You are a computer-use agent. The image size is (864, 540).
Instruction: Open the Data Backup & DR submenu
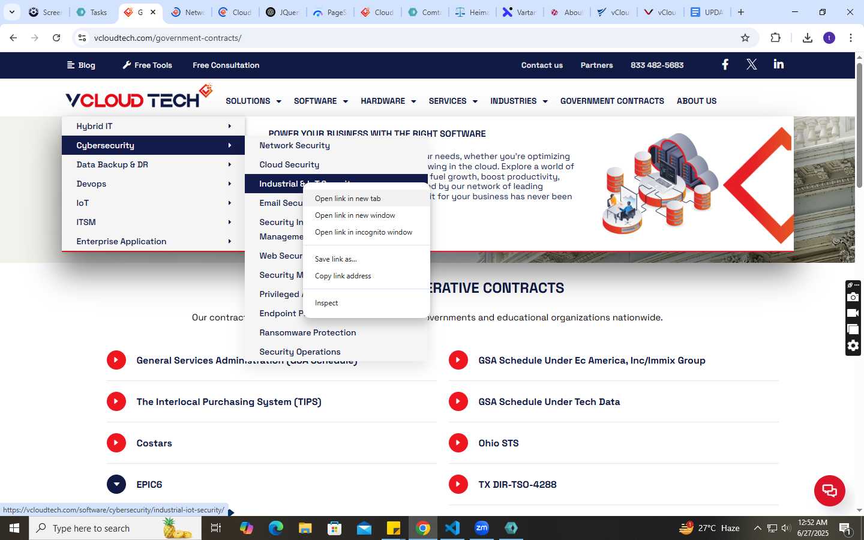[x=153, y=164]
